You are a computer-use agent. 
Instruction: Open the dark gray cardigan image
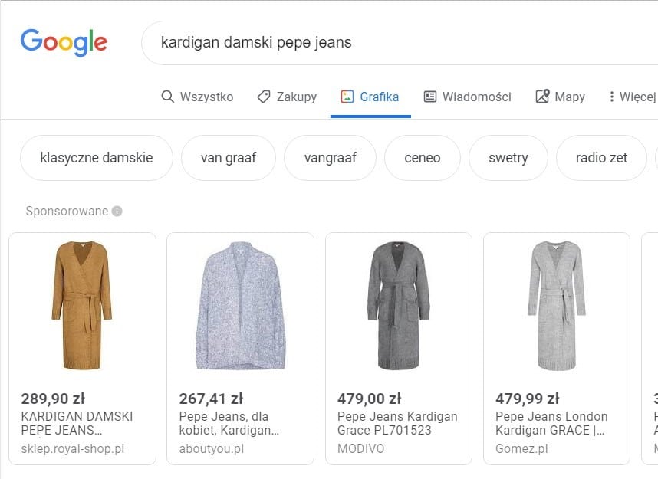pyautogui.click(x=399, y=305)
